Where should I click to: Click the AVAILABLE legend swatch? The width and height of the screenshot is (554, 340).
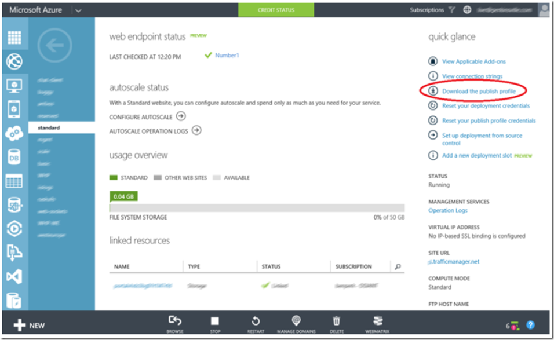click(x=217, y=177)
